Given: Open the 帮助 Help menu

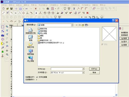Looking at the screenshot, I should coord(103,5).
